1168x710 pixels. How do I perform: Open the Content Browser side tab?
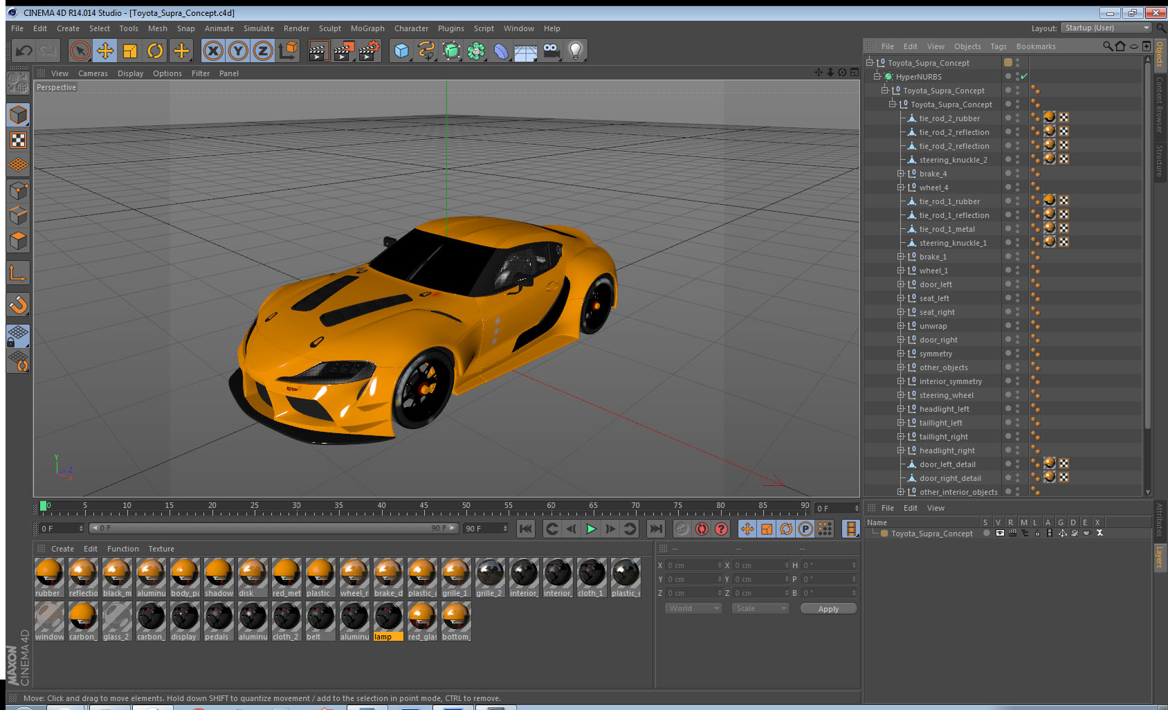[x=1159, y=104]
